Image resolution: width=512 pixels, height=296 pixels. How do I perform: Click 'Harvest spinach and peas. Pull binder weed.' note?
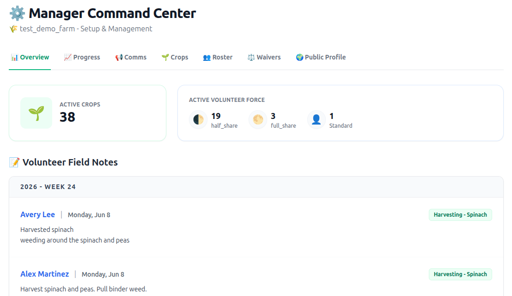83,289
